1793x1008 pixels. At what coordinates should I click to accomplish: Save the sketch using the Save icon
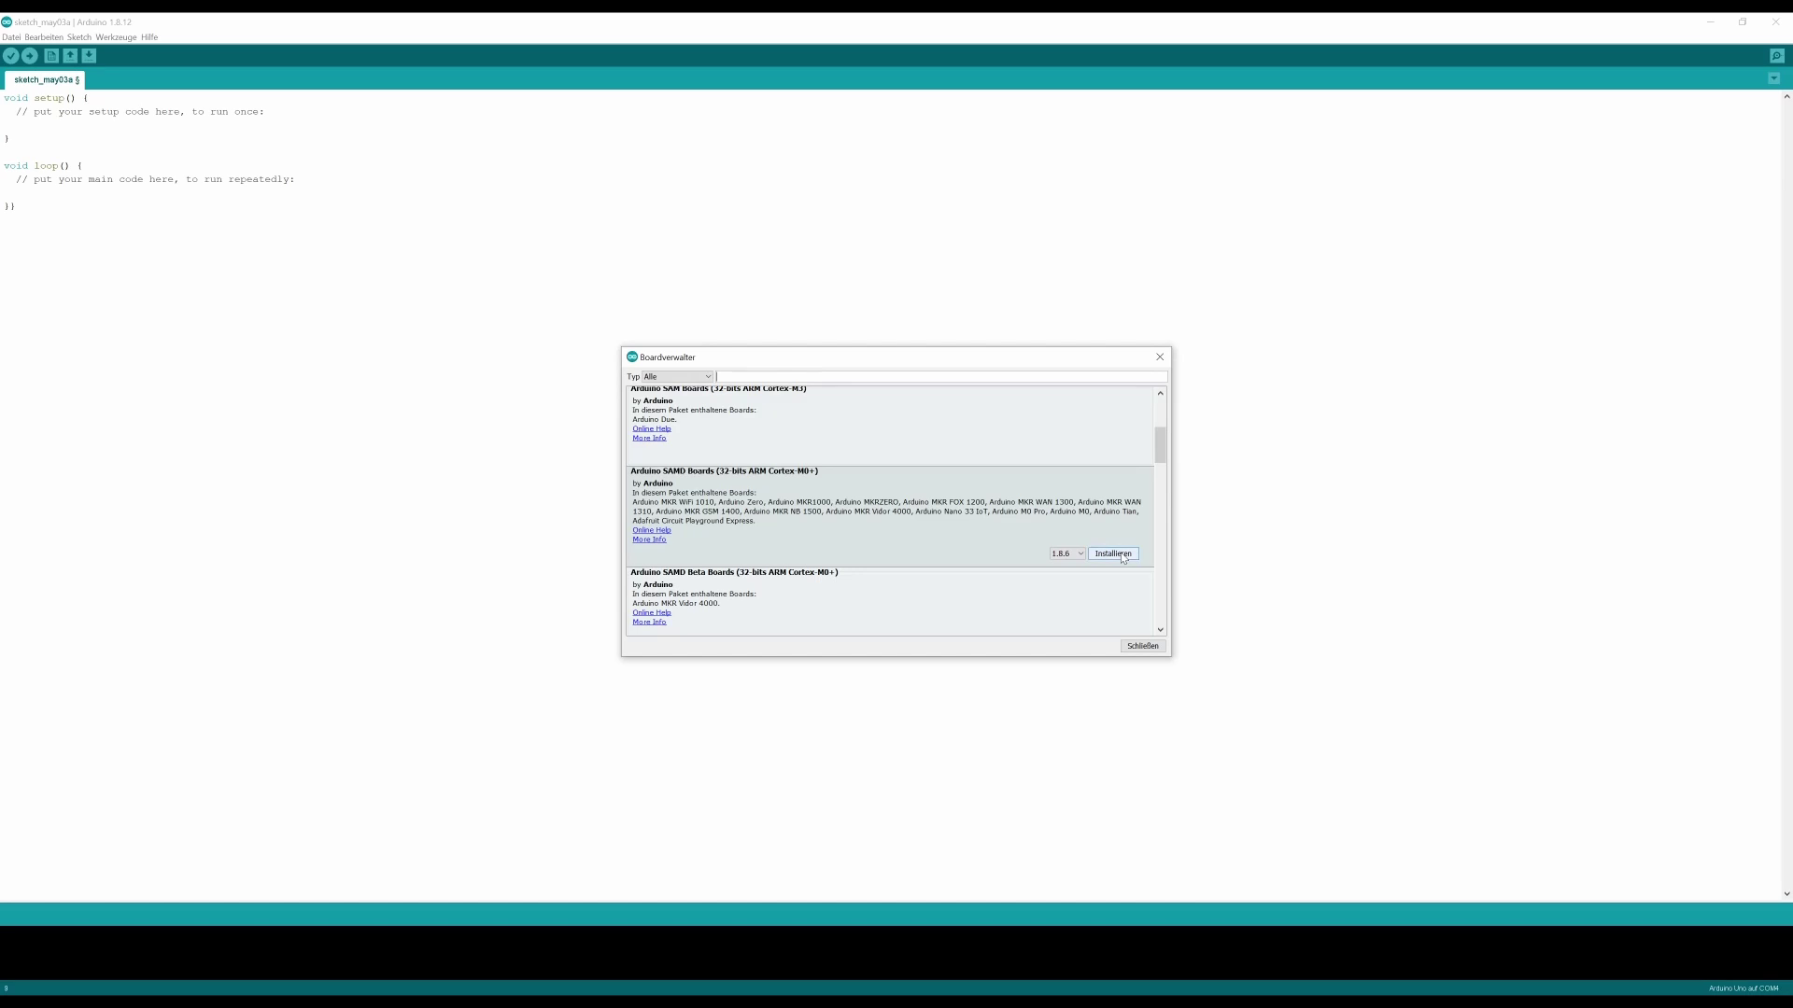point(89,56)
